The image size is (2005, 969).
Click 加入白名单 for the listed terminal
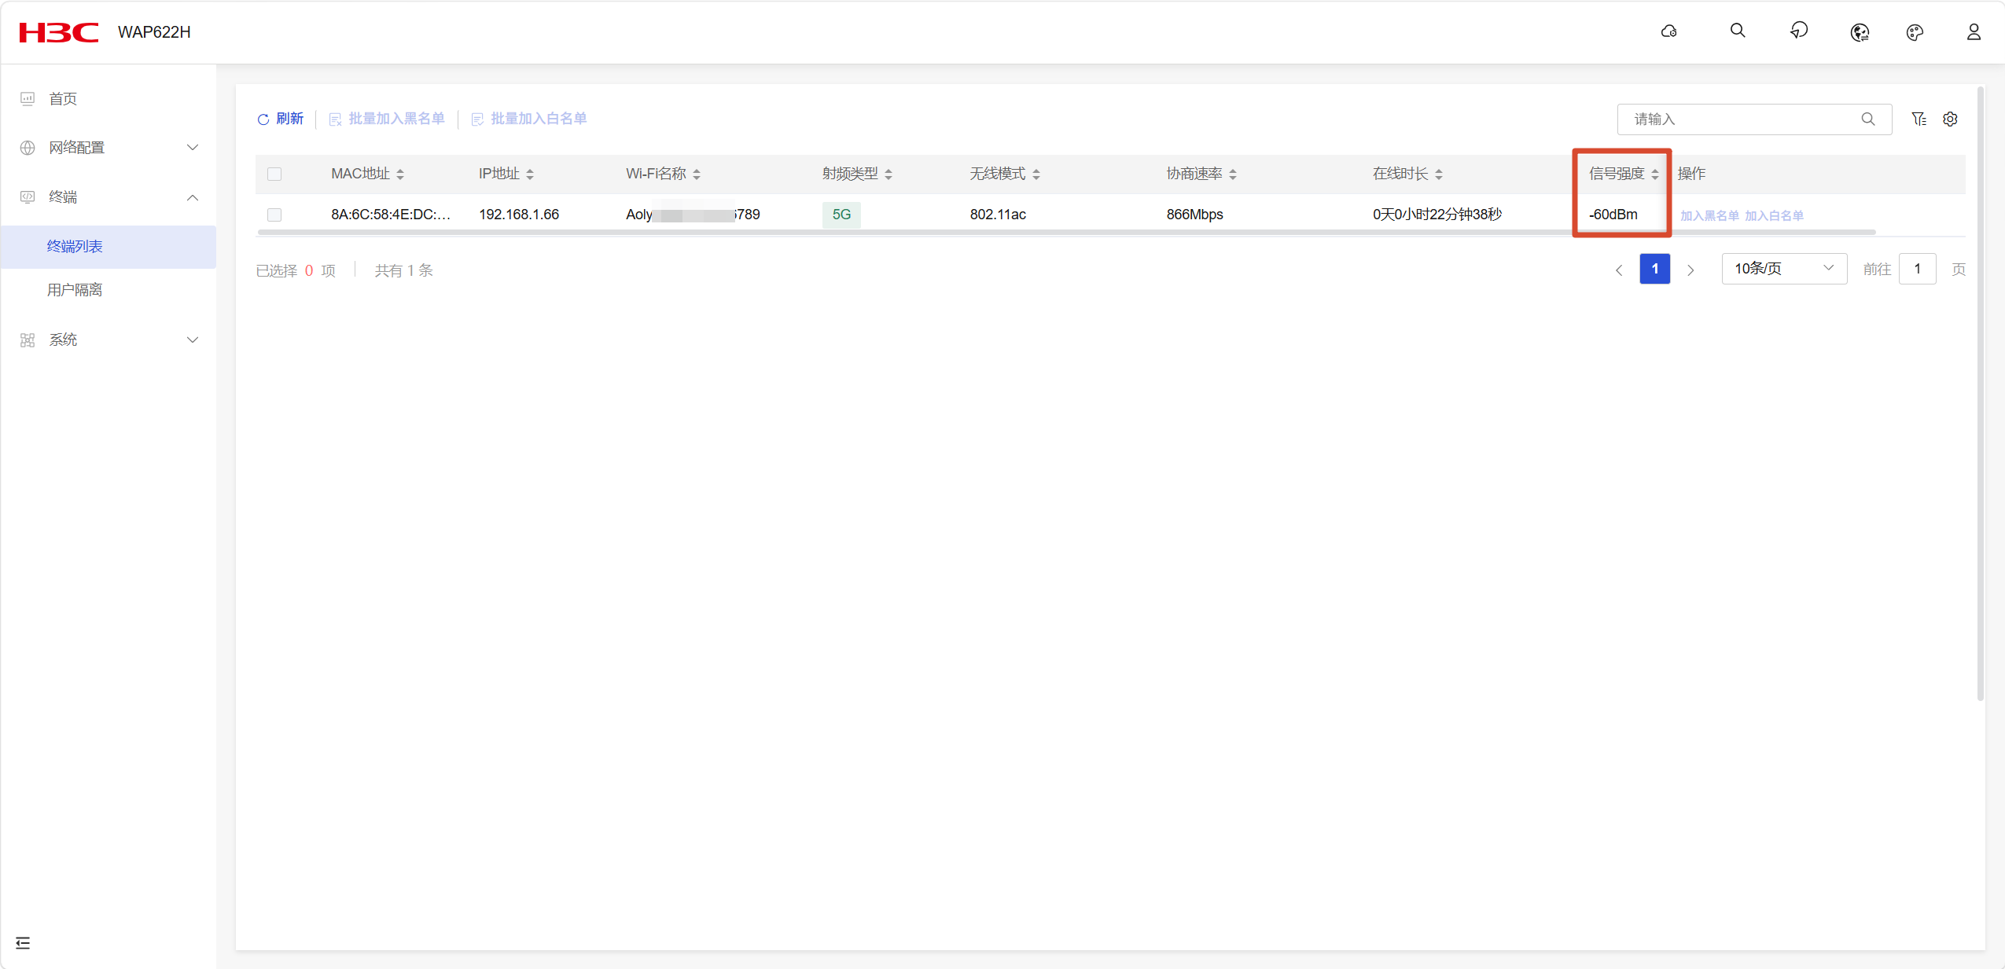tap(1774, 215)
